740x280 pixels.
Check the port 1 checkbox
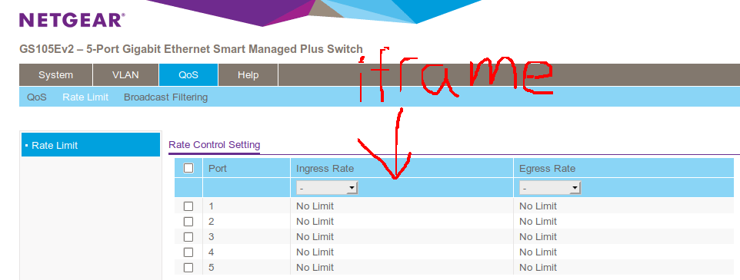[188, 206]
